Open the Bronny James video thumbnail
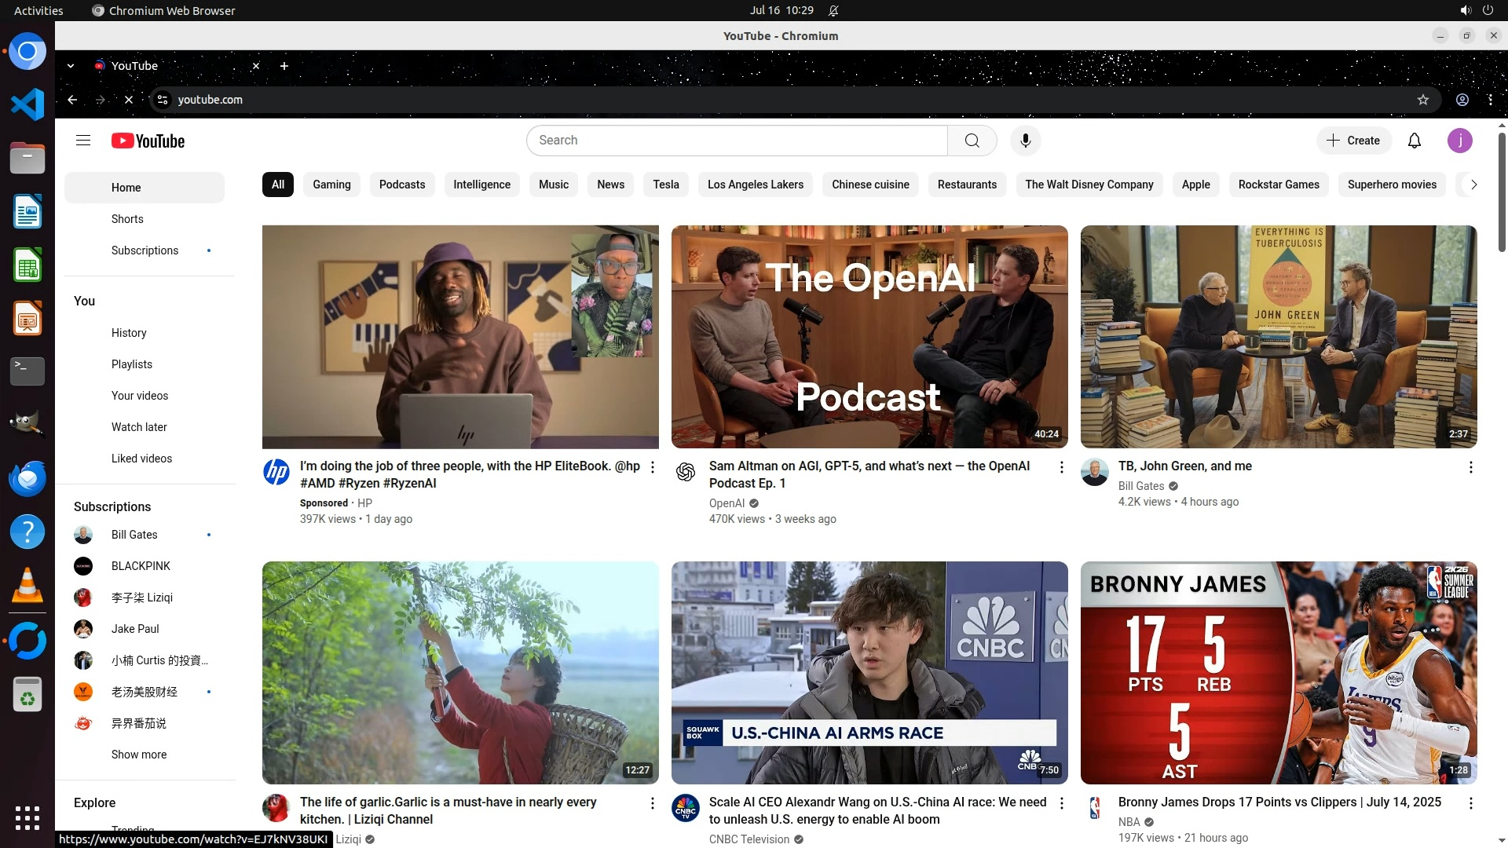Image resolution: width=1508 pixels, height=848 pixels. click(1278, 672)
